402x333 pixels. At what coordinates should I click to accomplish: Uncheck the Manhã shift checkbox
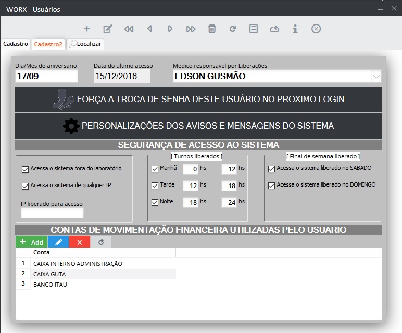click(155, 169)
